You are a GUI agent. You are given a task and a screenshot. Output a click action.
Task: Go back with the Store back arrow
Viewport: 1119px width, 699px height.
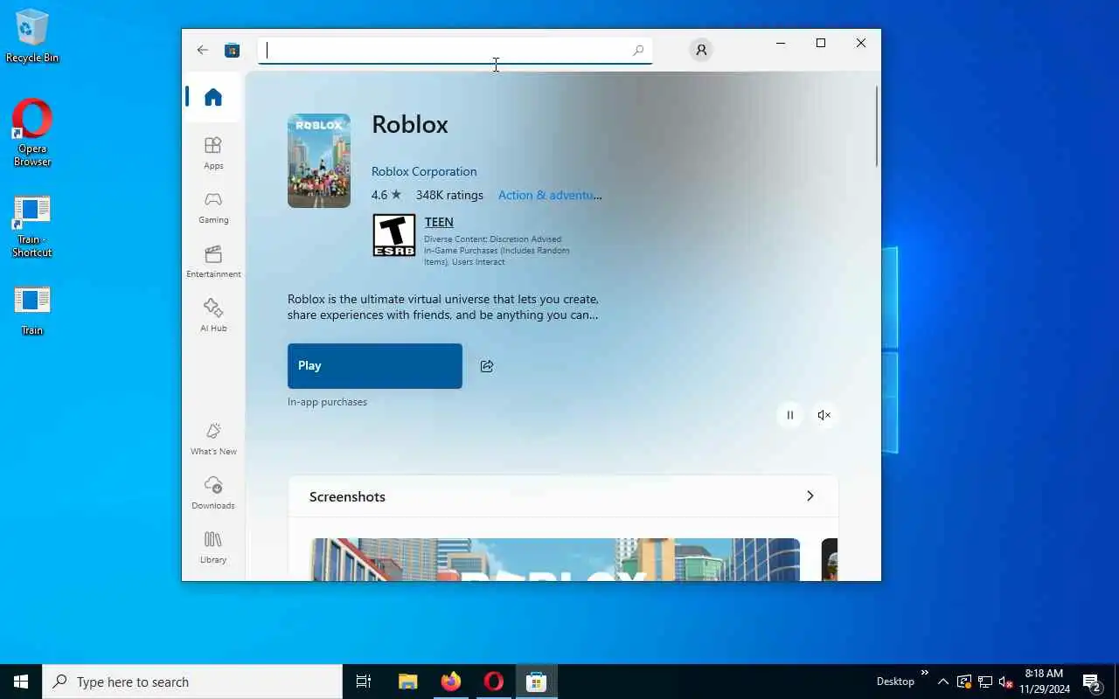click(x=203, y=50)
